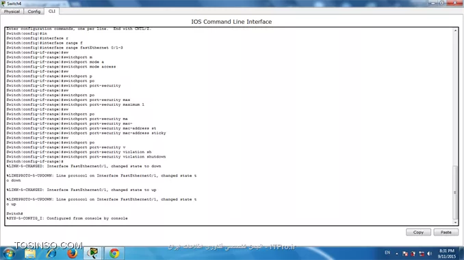Click the Paste button
The image size is (464, 260).
[x=446, y=232]
